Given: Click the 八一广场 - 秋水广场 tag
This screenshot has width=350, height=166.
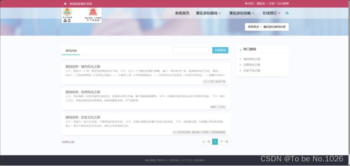Looking at the screenshot, I should pos(214,82).
